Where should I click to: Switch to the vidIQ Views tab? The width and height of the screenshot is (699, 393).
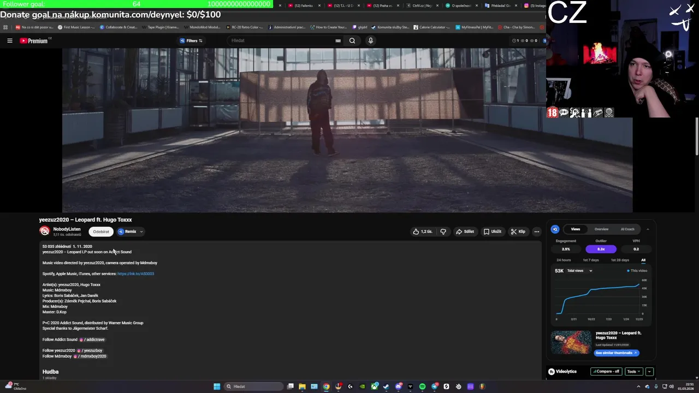coord(576,229)
